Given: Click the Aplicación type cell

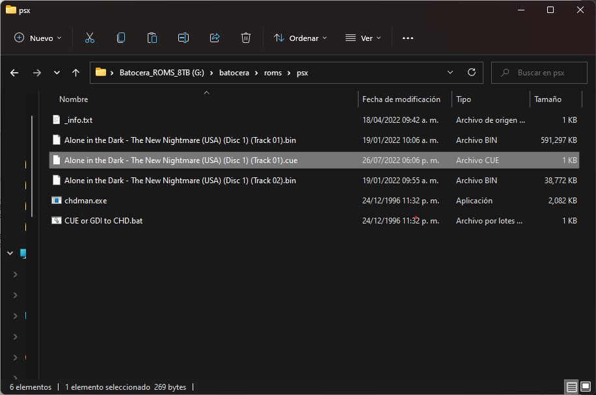Looking at the screenshot, I should point(474,200).
